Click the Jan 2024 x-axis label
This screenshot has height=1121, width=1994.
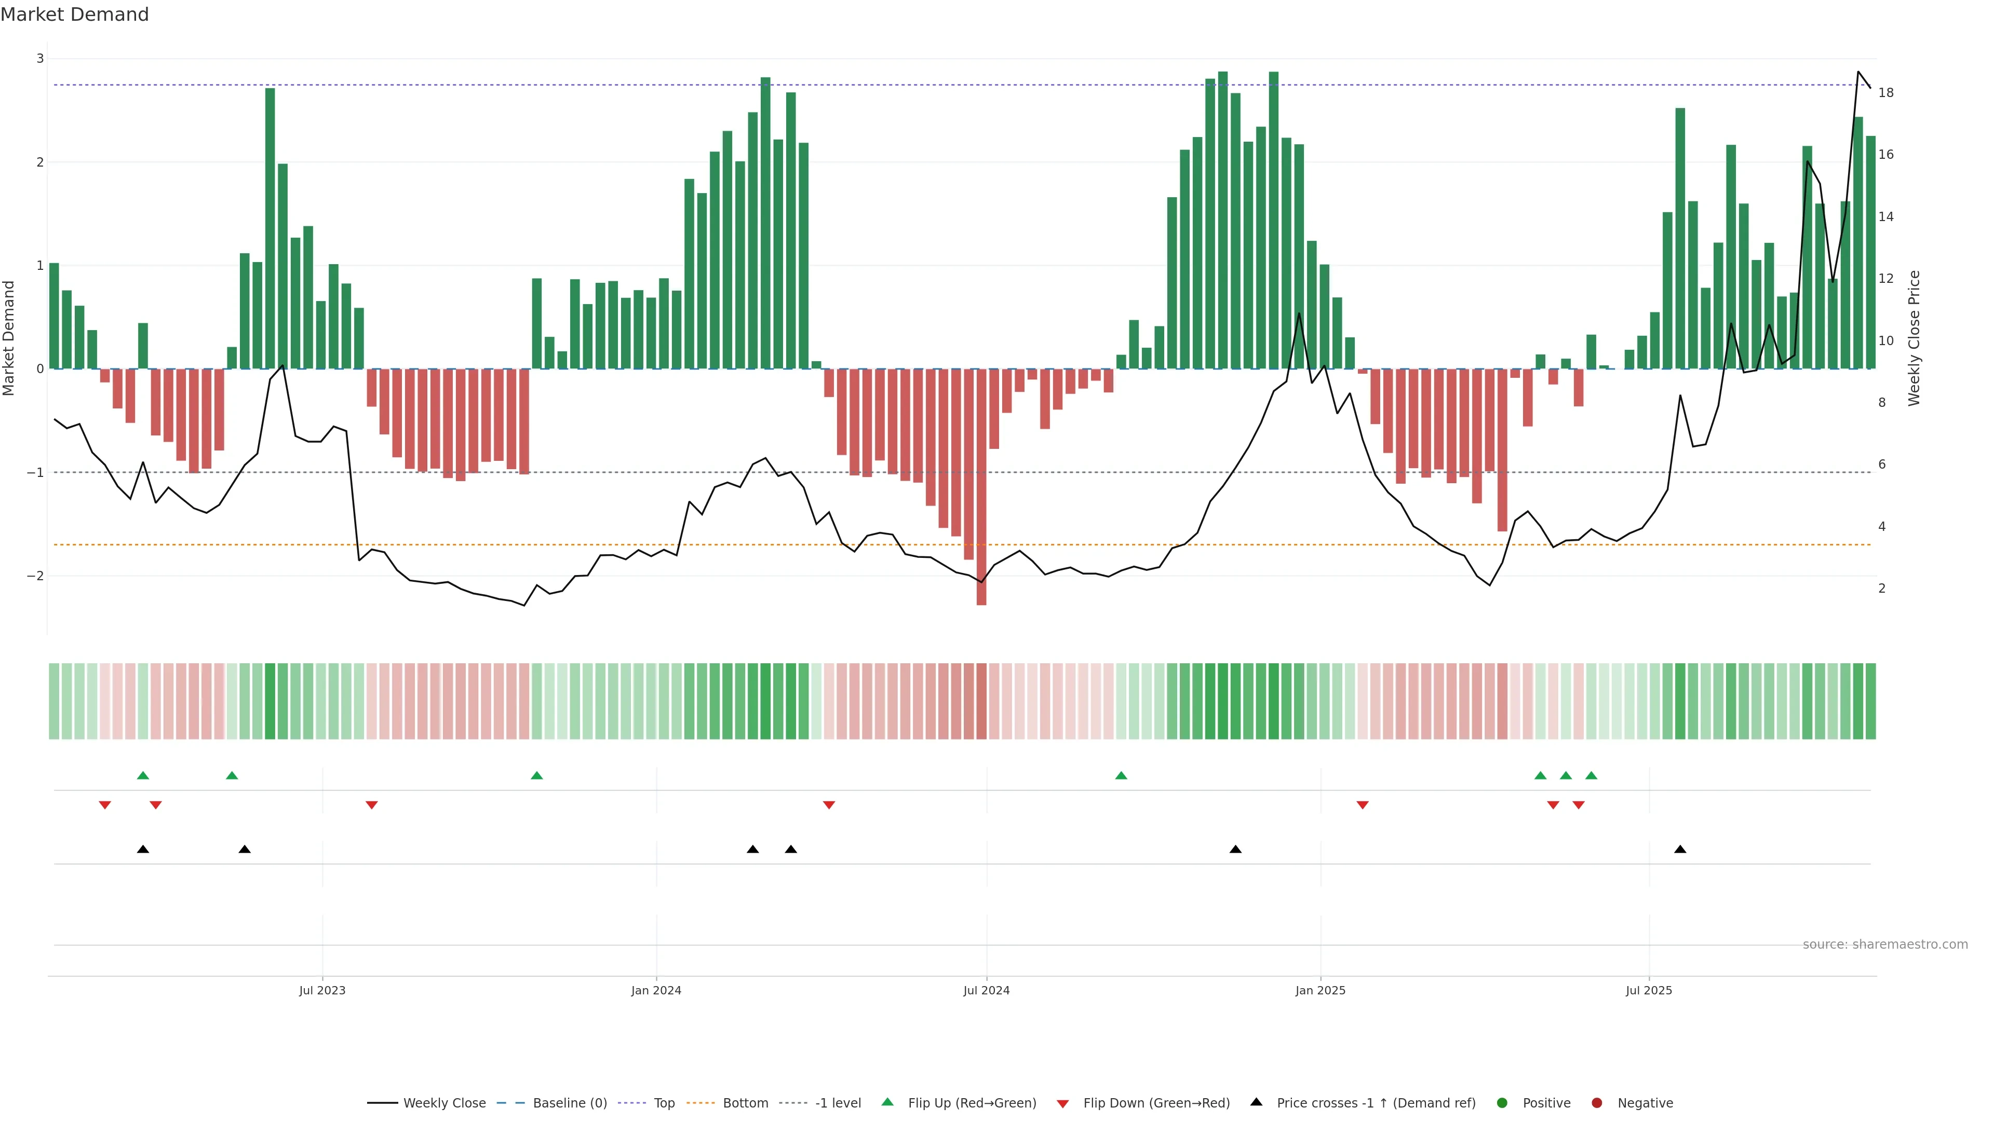(x=656, y=990)
